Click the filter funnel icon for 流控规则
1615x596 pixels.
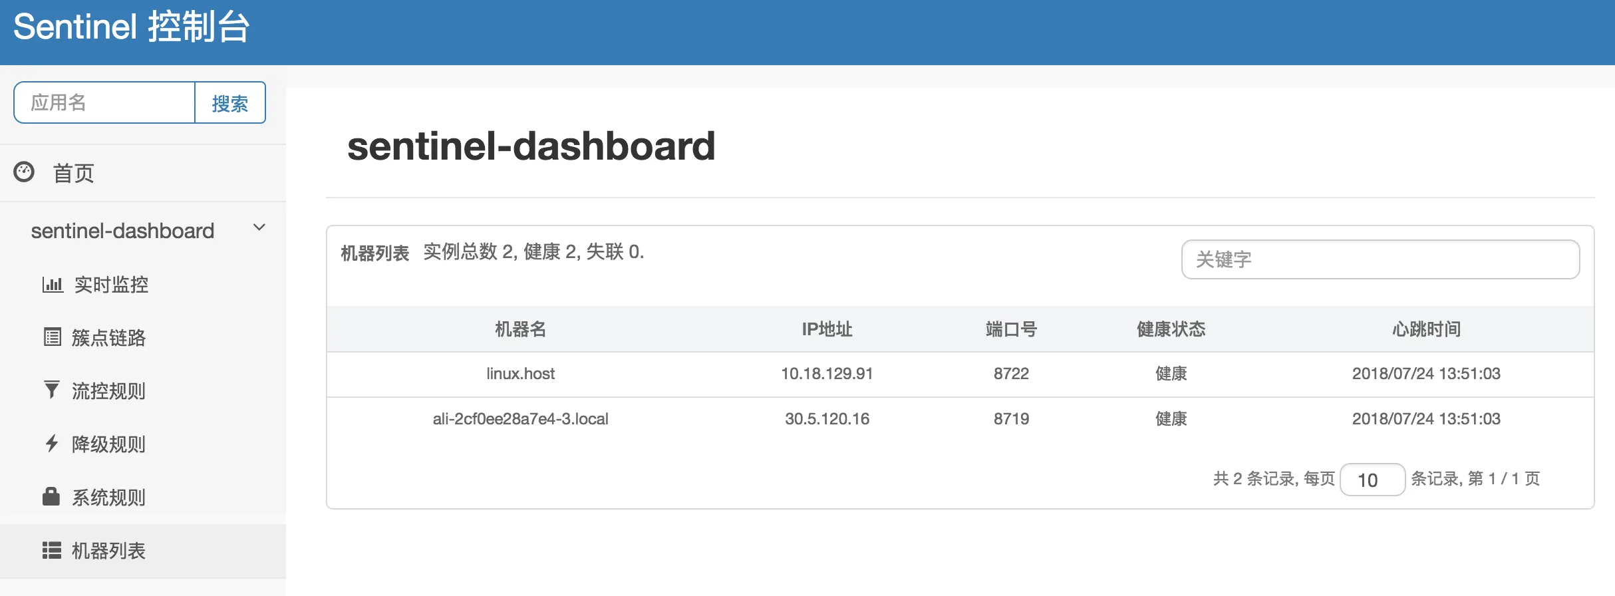[x=51, y=390]
